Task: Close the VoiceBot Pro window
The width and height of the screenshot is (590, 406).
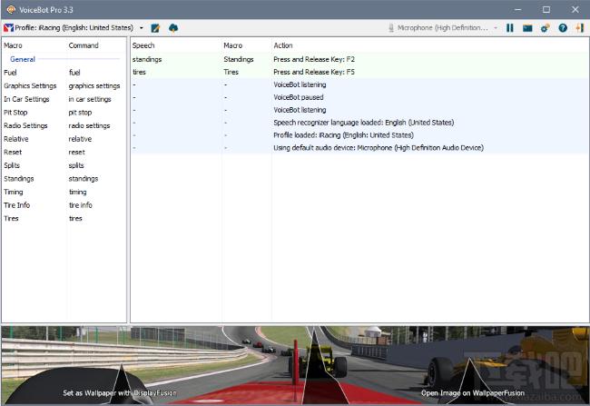Action: pos(575,9)
